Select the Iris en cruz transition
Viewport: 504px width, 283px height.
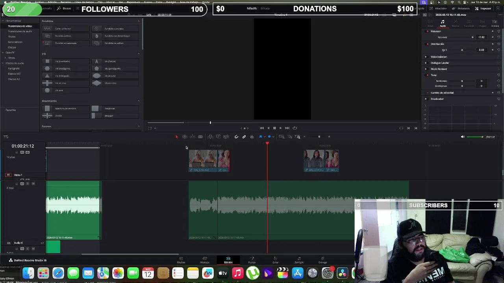[x=65, y=83]
